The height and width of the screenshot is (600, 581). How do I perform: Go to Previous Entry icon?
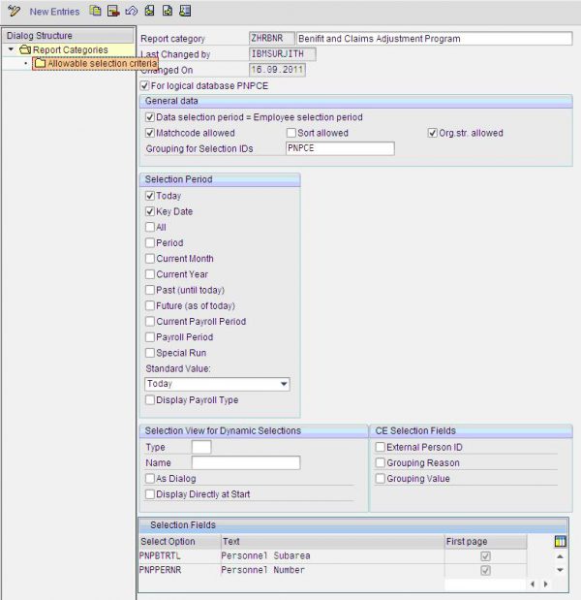click(x=149, y=11)
